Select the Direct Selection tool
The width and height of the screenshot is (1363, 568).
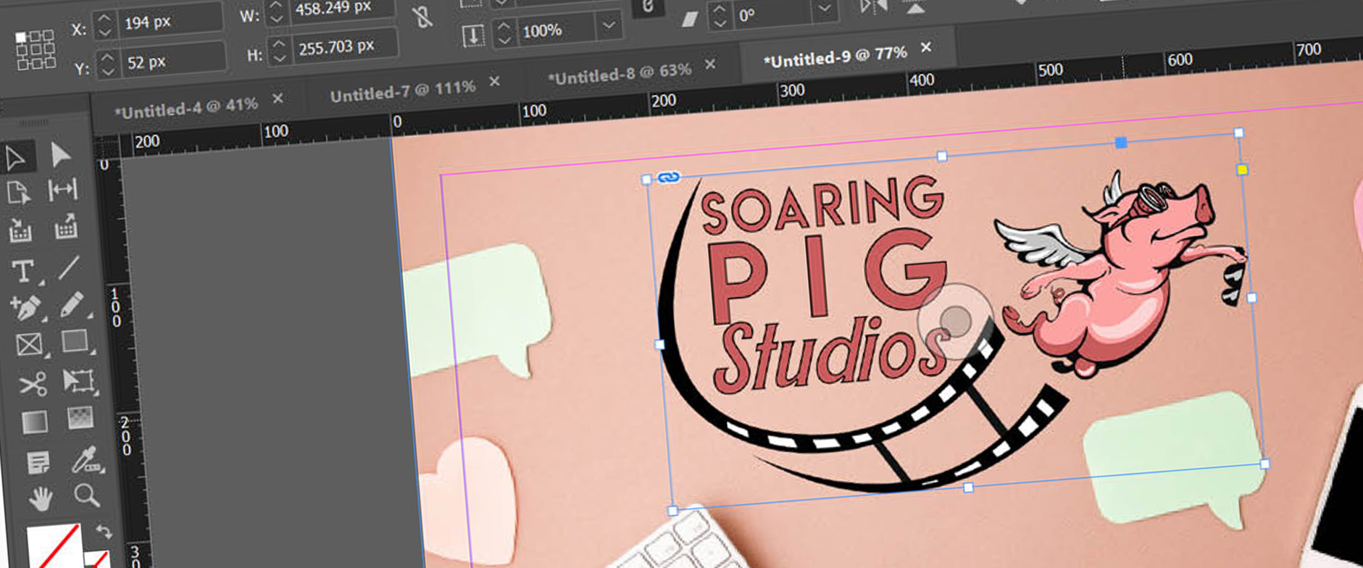(61, 154)
